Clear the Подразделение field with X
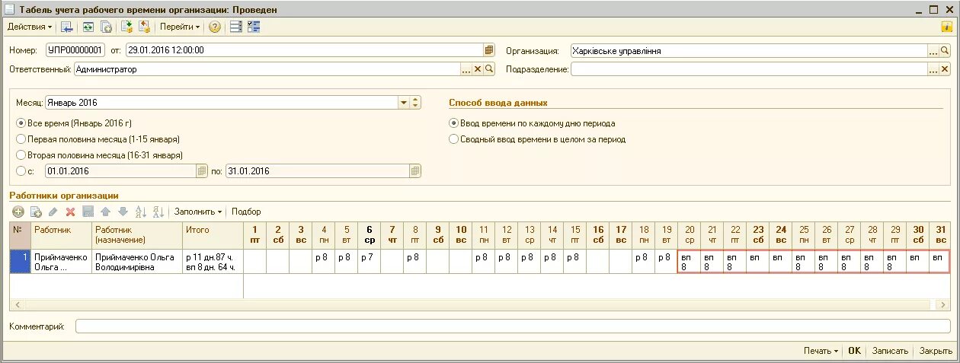 pyautogui.click(x=946, y=69)
